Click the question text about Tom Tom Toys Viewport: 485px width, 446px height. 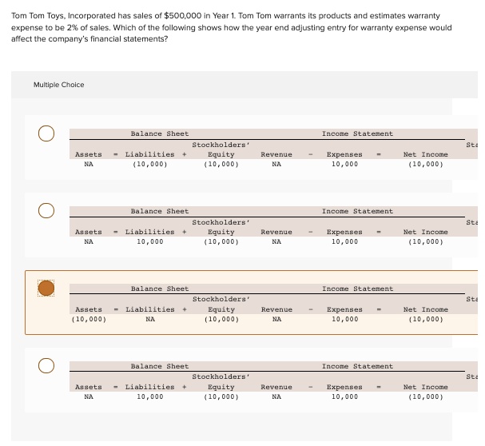pyautogui.click(x=232, y=27)
